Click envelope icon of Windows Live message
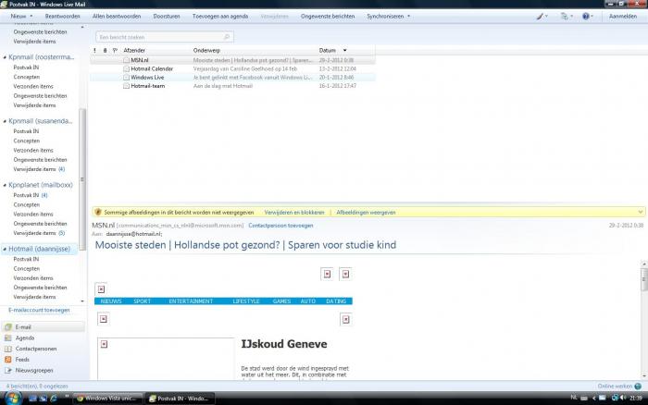Image resolution: width=648 pixels, height=405 pixels. tap(127, 78)
